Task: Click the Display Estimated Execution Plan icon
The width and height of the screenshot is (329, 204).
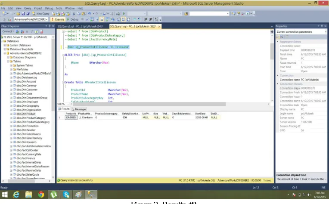Action: click(92, 19)
